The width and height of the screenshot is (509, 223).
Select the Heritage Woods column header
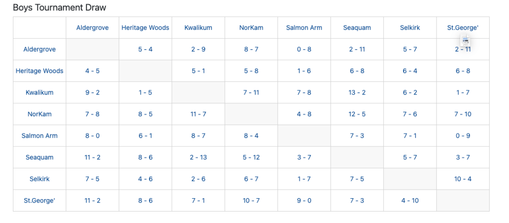point(145,28)
